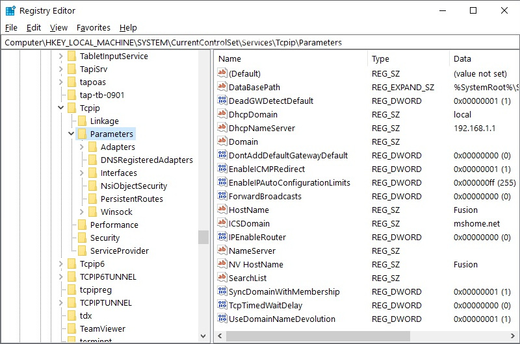Click the TeamViewer folder icon in tree

(x=72, y=328)
